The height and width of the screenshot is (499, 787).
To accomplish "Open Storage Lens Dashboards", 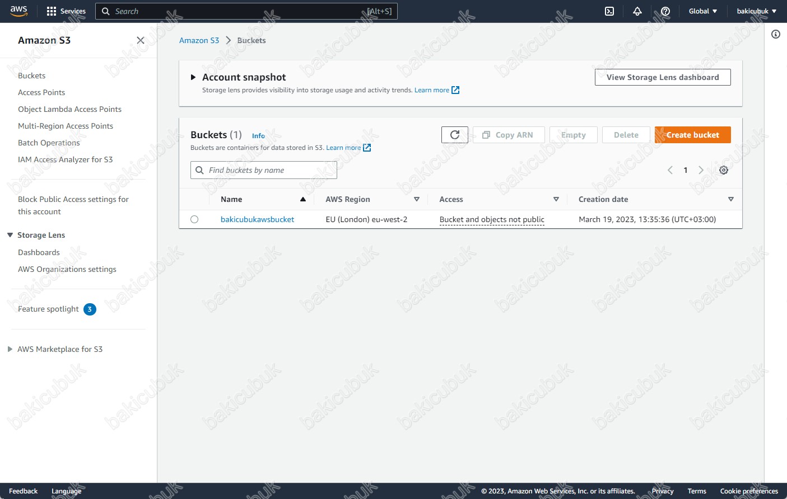I will point(39,252).
